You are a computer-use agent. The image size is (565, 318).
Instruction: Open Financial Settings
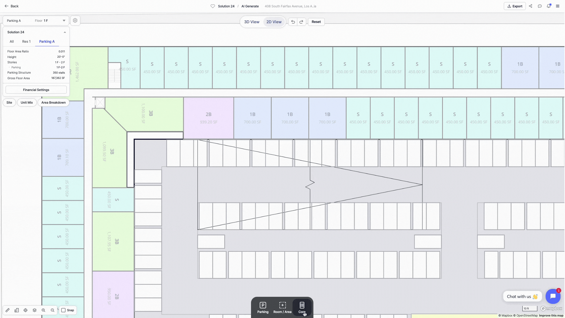coord(36,90)
